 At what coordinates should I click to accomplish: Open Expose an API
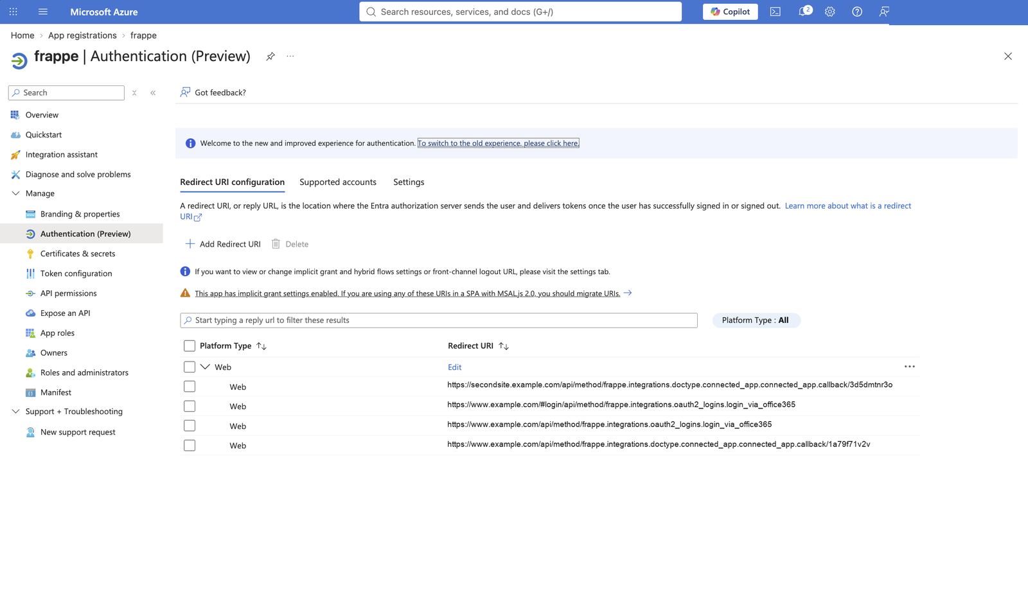pyautogui.click(x=65, y=313)
